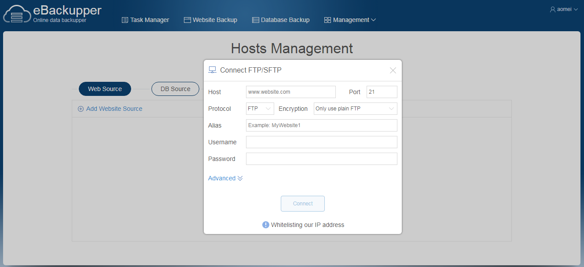Click the Hosts Management heading text
This screenshot has height=267, width=584.
point(292,48)
